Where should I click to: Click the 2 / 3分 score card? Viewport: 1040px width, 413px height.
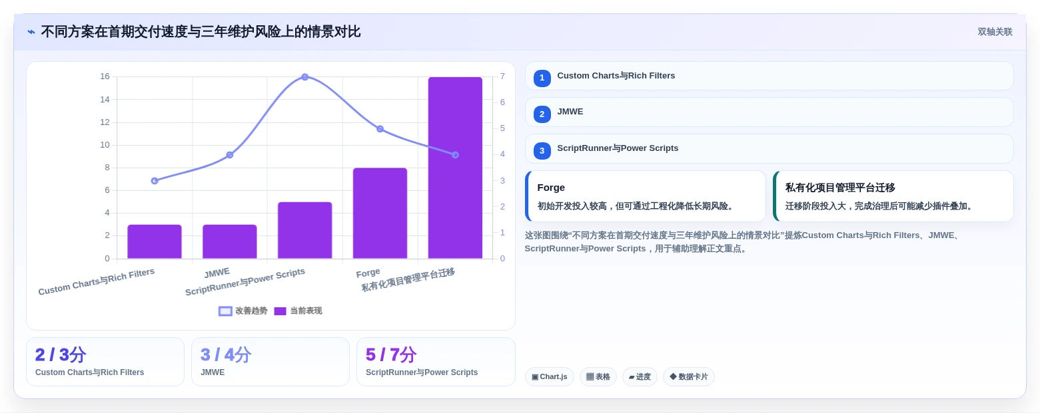105,362
